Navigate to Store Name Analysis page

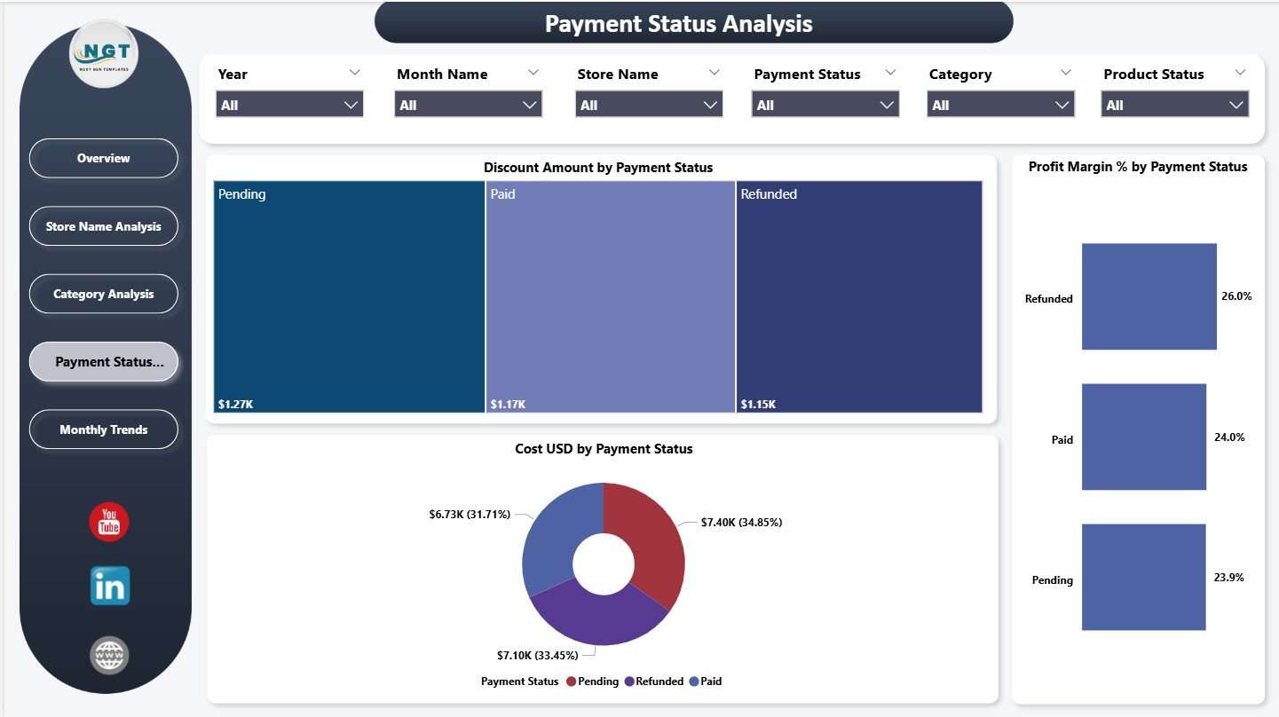tap(104, 226)
